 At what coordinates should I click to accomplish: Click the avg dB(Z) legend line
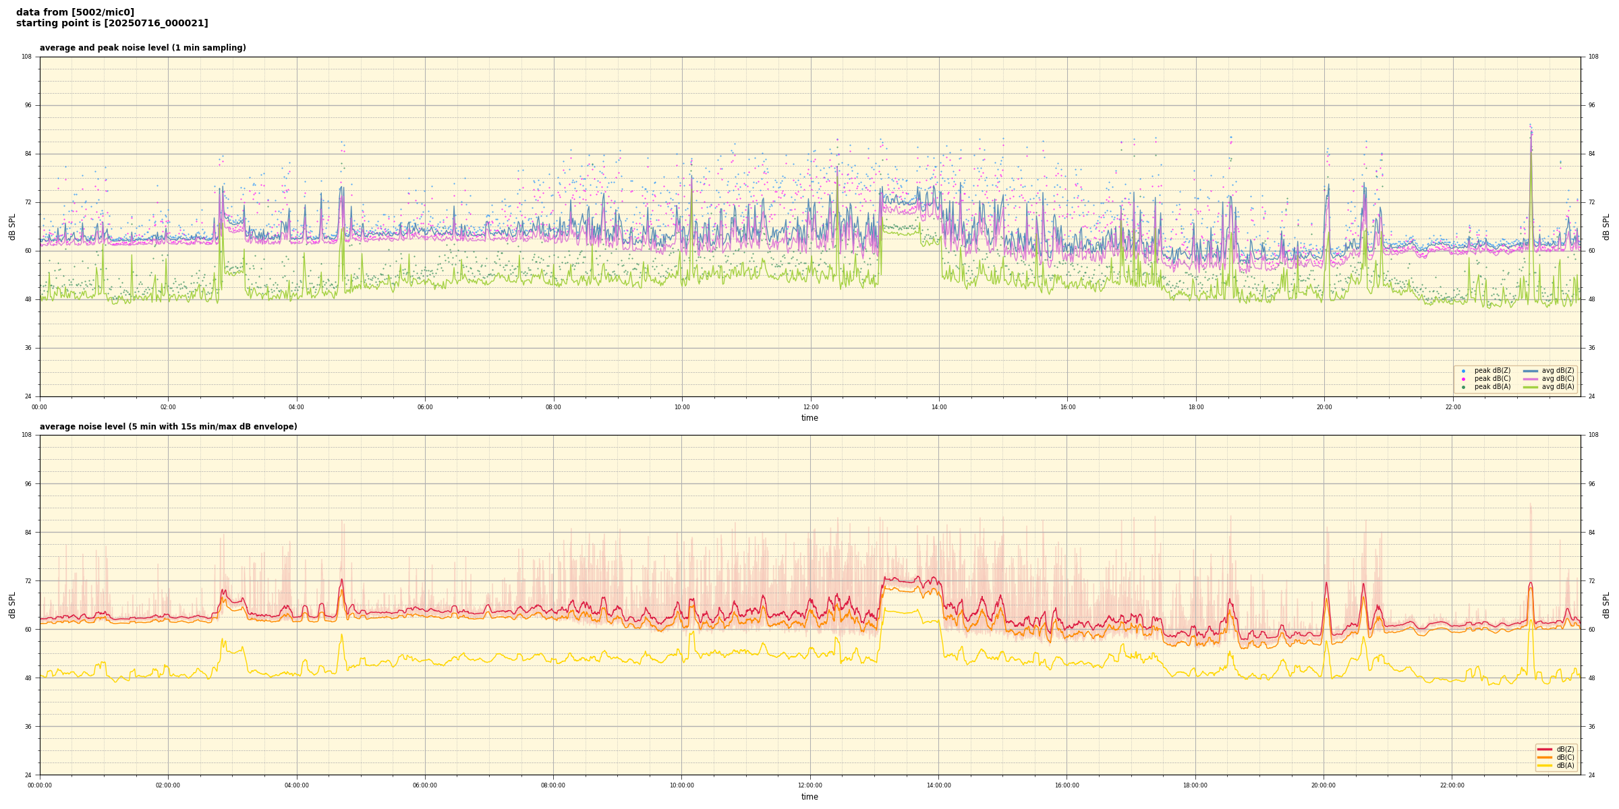tap(1530, 371)
